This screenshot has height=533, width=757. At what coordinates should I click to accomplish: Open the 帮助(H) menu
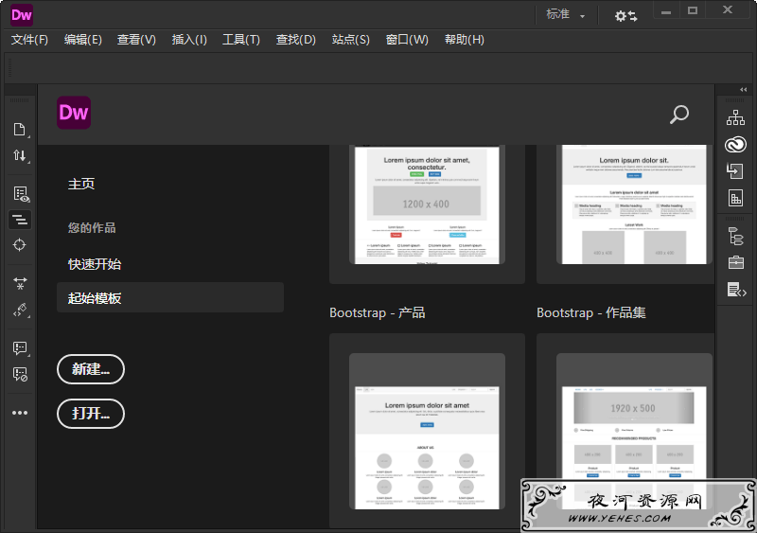[x=464, y=40]
